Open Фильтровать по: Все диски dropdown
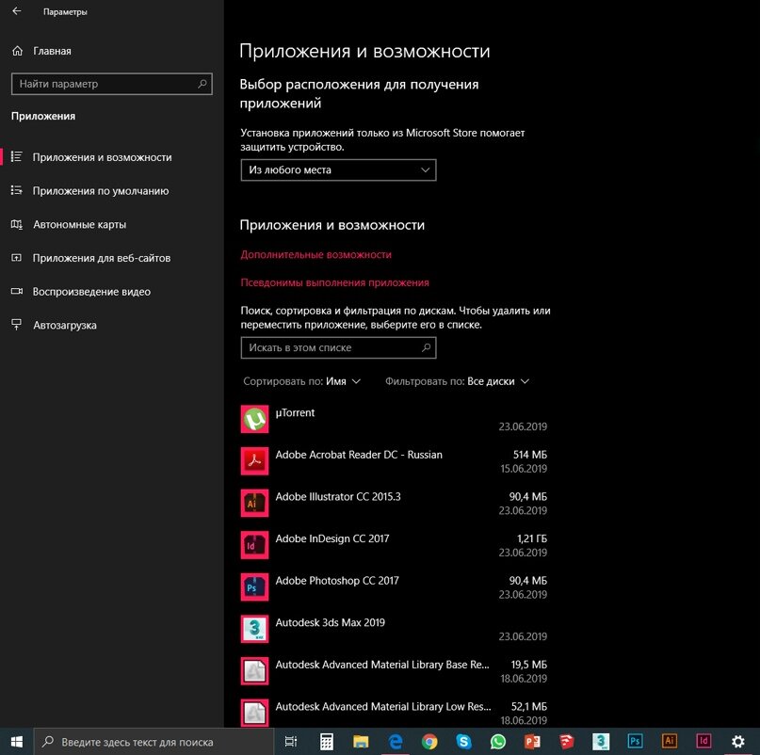Image resolution: width=760 pixels, height=755 pixels. 457,381
